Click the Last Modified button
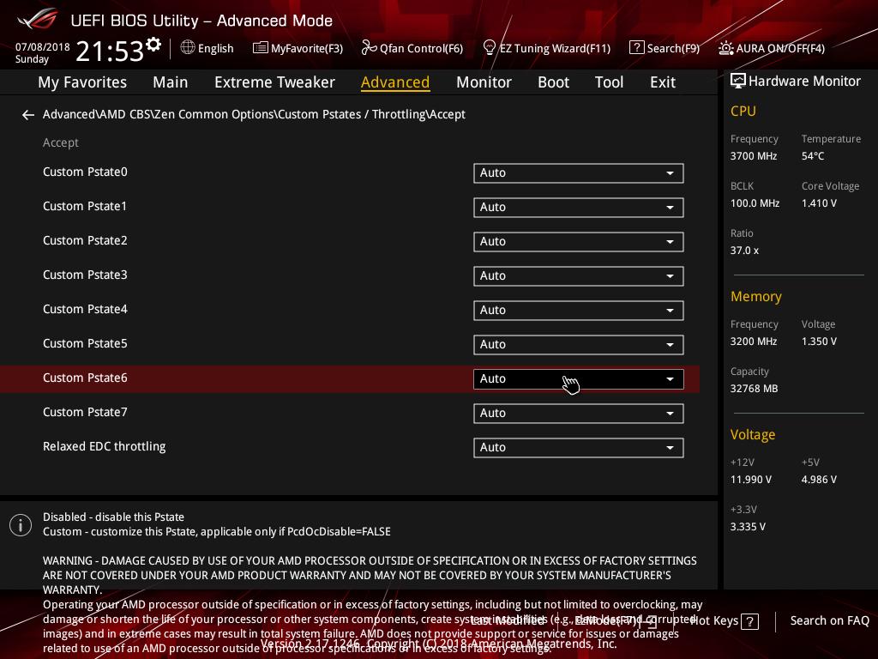 tap(508, 621)
